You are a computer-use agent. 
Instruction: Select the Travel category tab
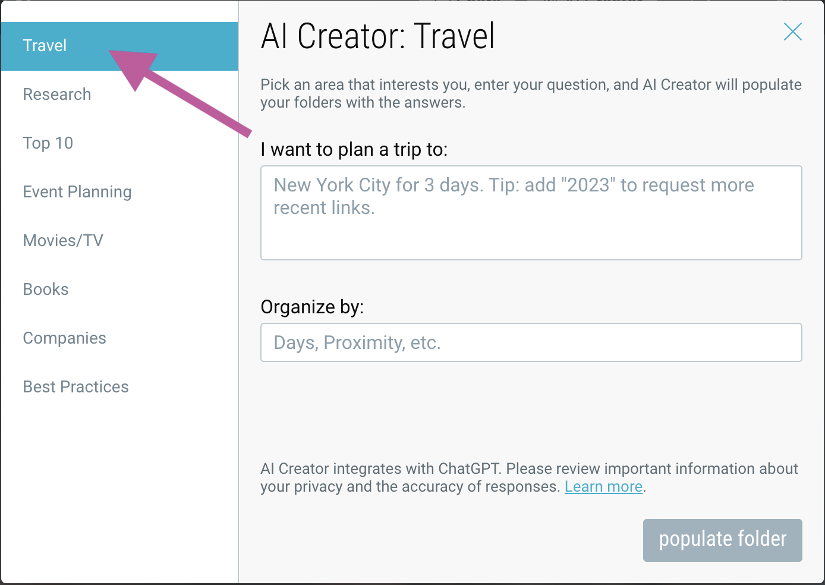[45, 45]
